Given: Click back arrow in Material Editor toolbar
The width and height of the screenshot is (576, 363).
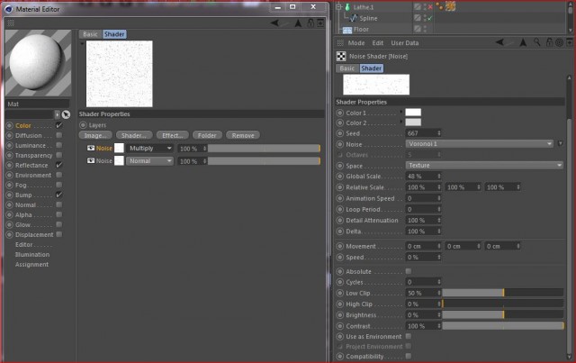Looking at the screenshot, I should point(274,23).
